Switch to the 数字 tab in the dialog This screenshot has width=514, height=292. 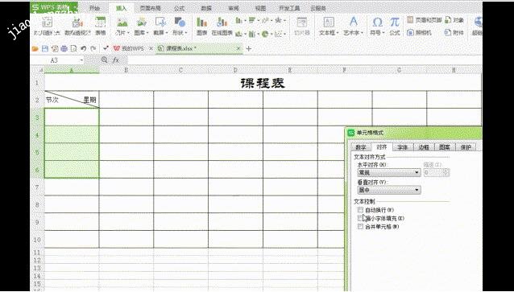[x=361, y=147]
